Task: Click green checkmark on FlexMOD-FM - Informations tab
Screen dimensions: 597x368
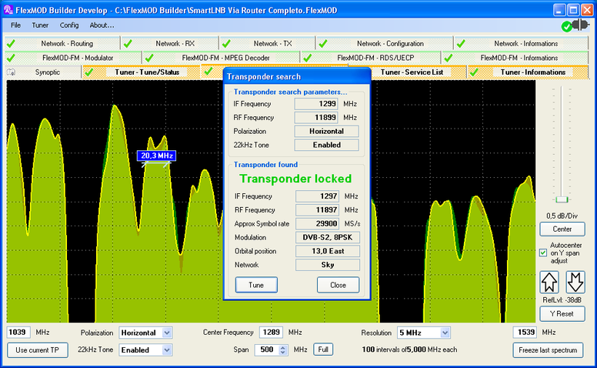Action: click(x=448, y=58)
